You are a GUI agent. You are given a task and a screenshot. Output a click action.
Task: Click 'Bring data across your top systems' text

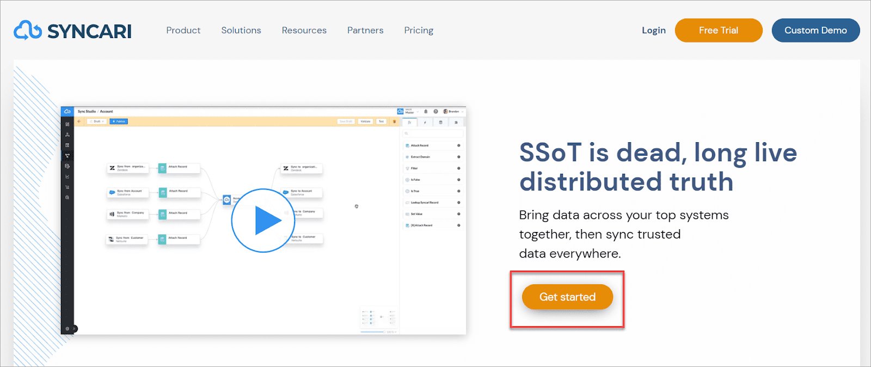624,215
